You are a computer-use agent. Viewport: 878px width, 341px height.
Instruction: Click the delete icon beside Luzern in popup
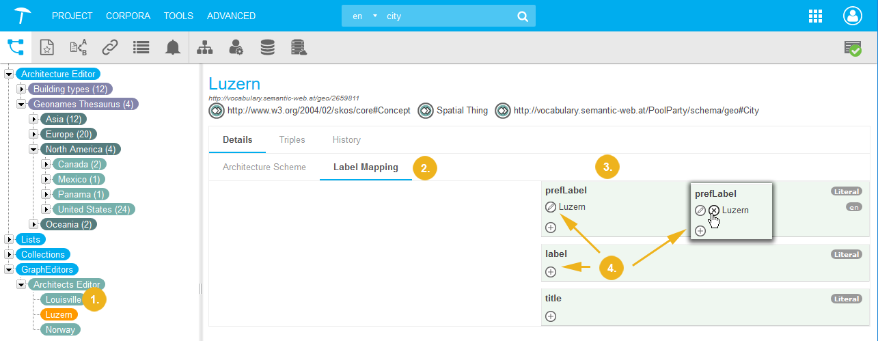714,210
